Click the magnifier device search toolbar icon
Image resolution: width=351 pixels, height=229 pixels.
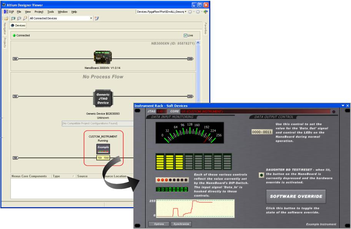[x=25, y=18]
